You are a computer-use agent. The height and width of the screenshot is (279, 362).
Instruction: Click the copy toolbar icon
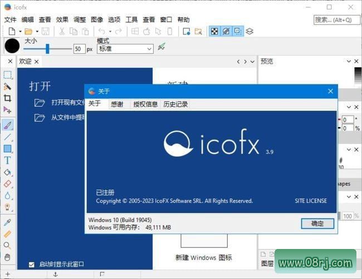point(74,31)
